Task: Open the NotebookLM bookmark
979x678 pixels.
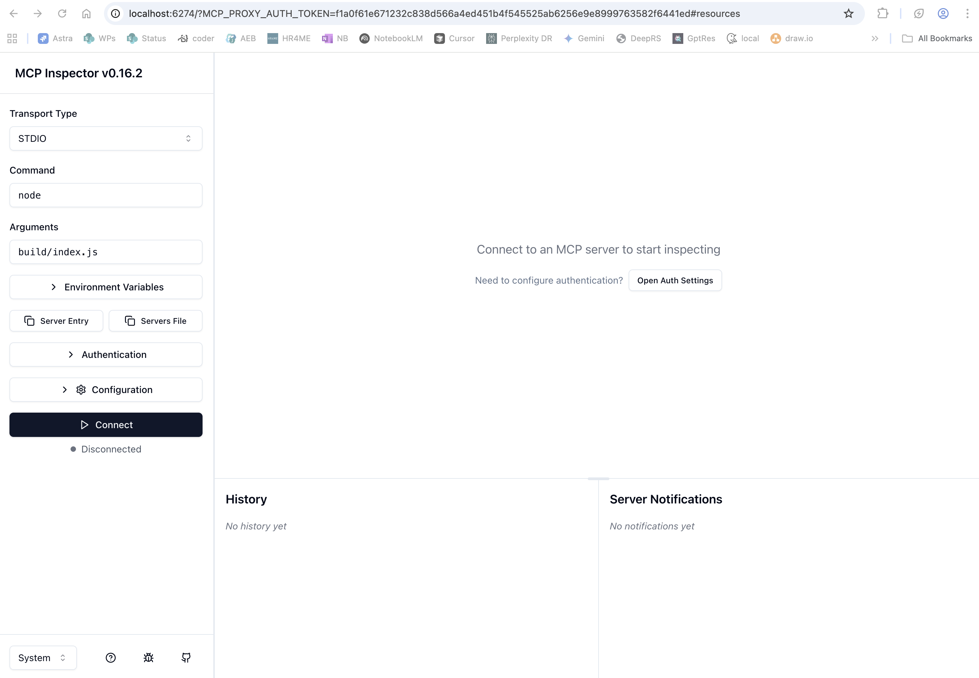Action: tap(391, 38)
